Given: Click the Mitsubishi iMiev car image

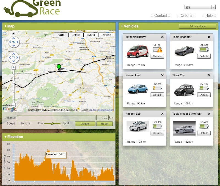Looking at the screenshot, I should point(137,51).
